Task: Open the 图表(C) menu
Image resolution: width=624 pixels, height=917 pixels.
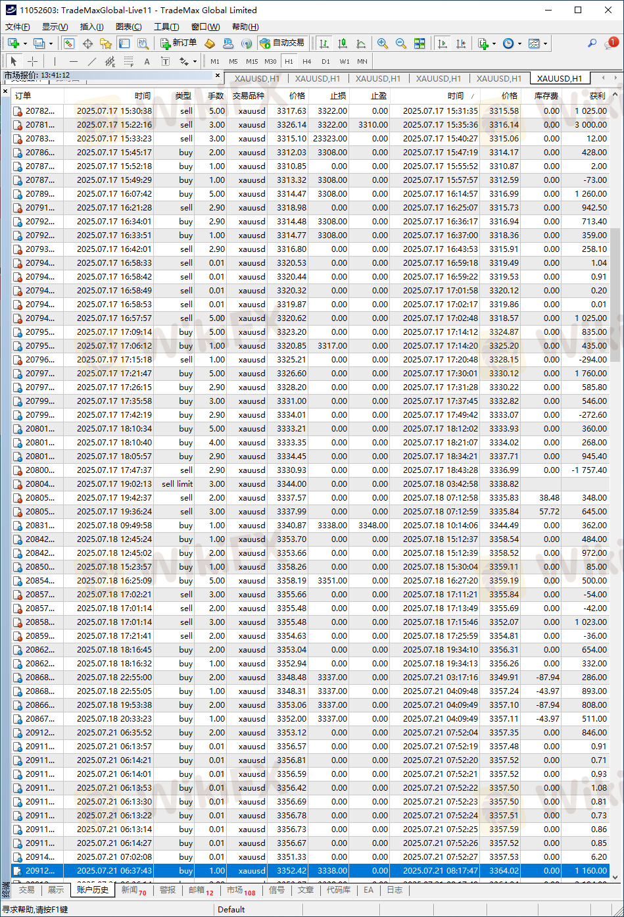Action: tap(128, 27)
